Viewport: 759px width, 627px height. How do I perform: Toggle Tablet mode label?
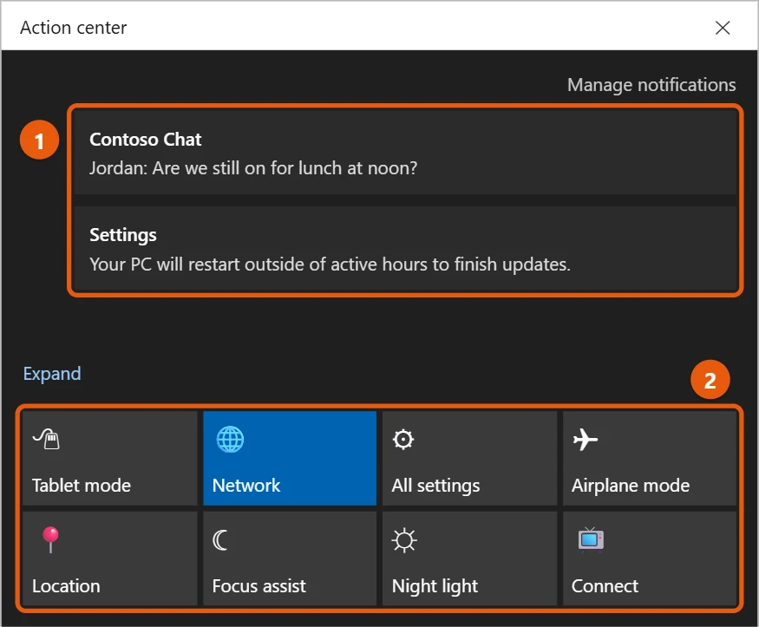(x=82, y=486)
